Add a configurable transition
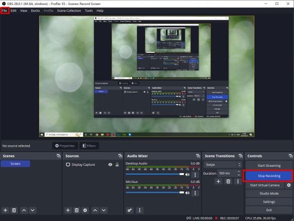The image size is (294, 221). point(218,181)
